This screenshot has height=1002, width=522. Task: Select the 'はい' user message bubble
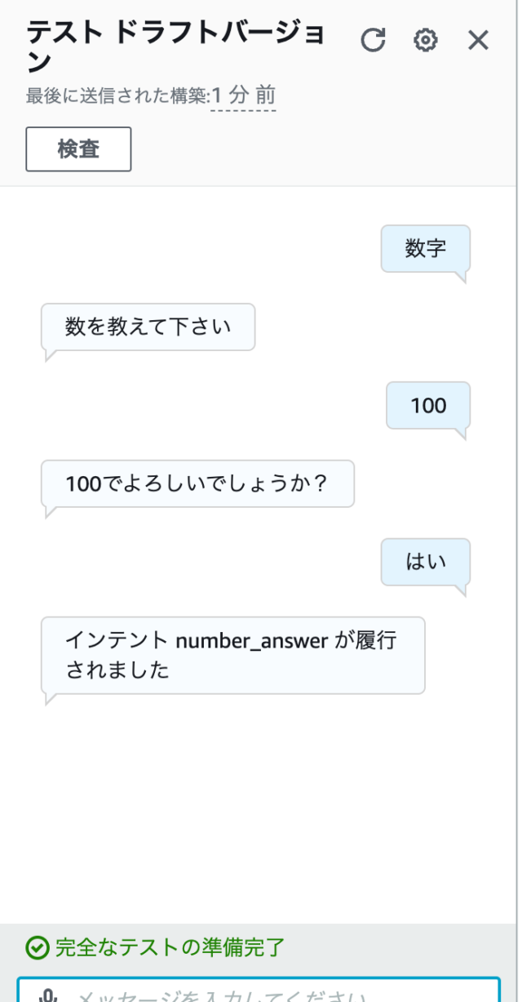click(425, 562)
